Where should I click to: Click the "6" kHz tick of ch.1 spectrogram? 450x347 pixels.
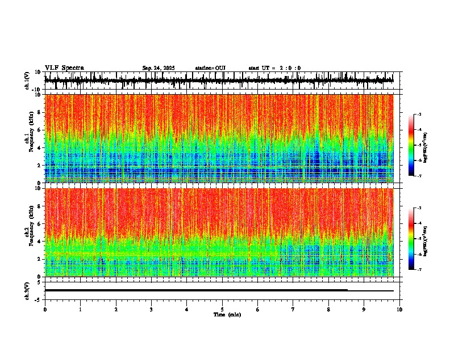tap(39, 130)
